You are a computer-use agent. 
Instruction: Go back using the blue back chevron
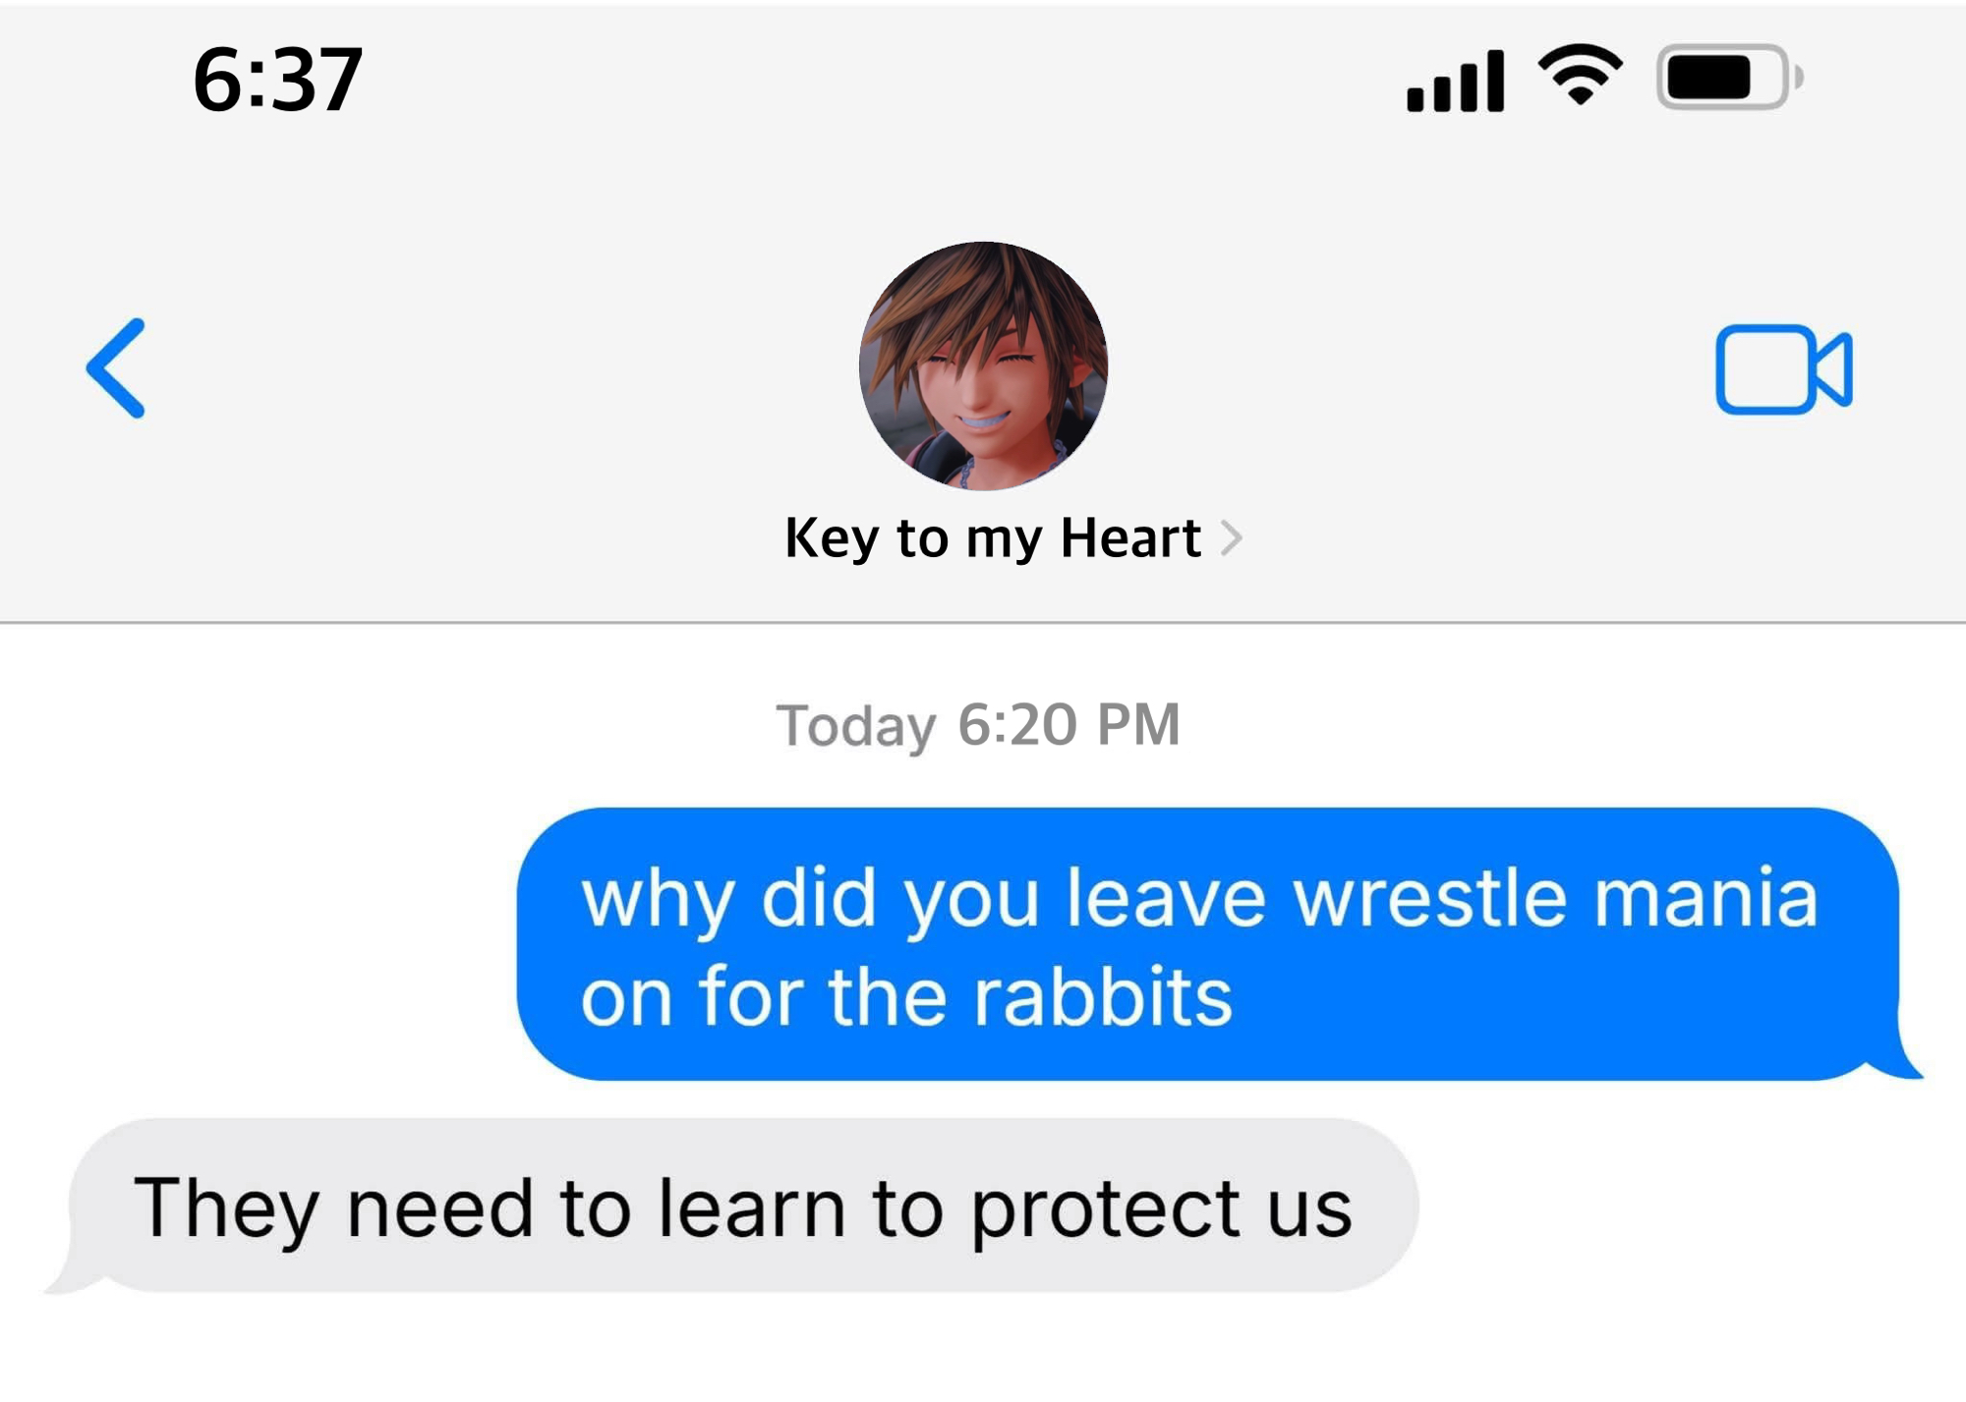[x=116, y=368]
